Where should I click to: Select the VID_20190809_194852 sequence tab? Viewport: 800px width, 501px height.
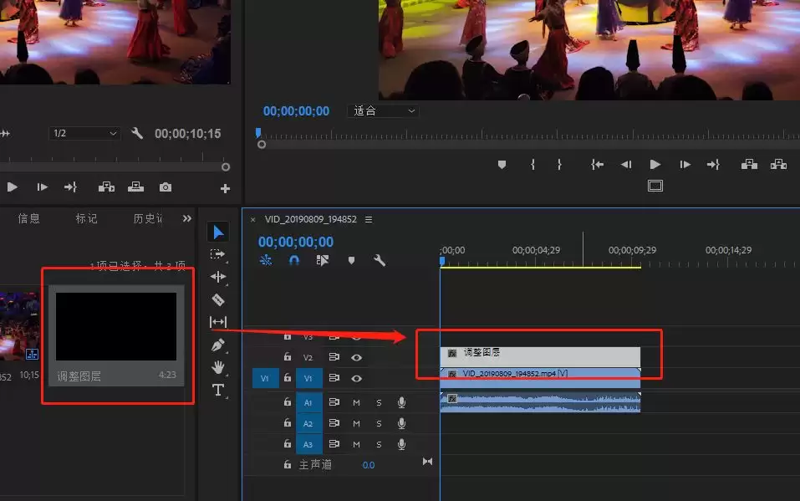310,220
